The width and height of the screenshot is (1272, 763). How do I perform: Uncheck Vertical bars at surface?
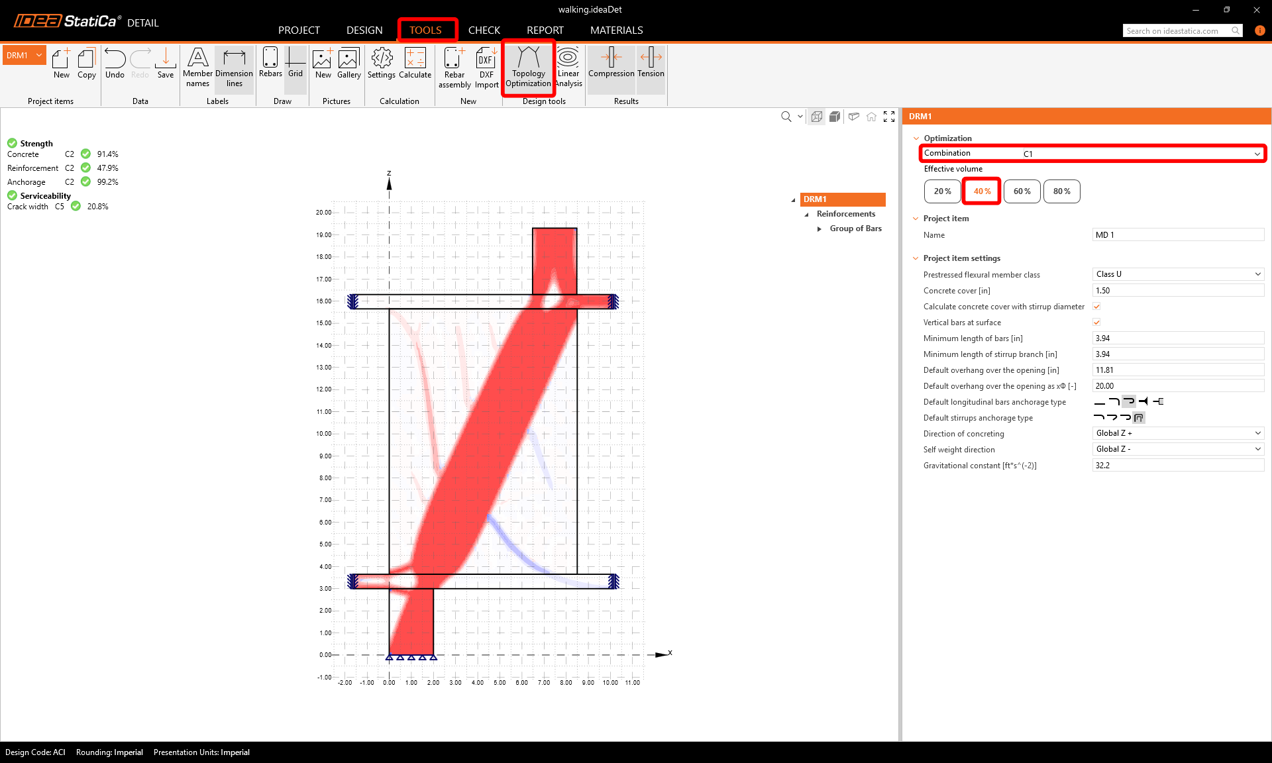(1096, 323)
